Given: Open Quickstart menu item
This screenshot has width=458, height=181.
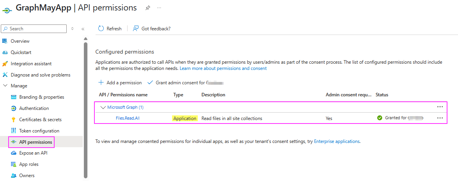Looking at the screenshot, I should [x=21, y=52].
